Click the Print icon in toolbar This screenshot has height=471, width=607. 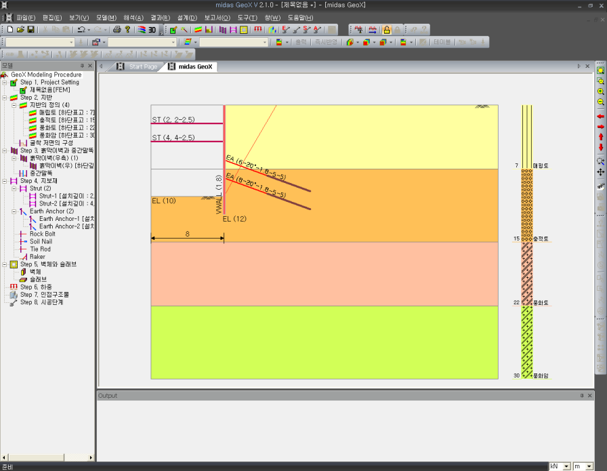pos(117,30)
